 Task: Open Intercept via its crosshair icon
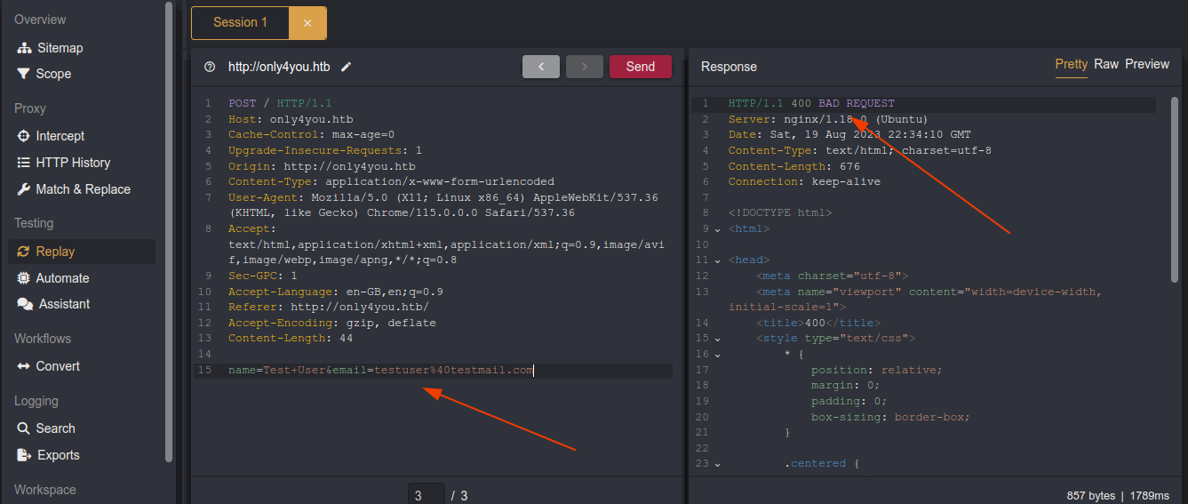23,136
